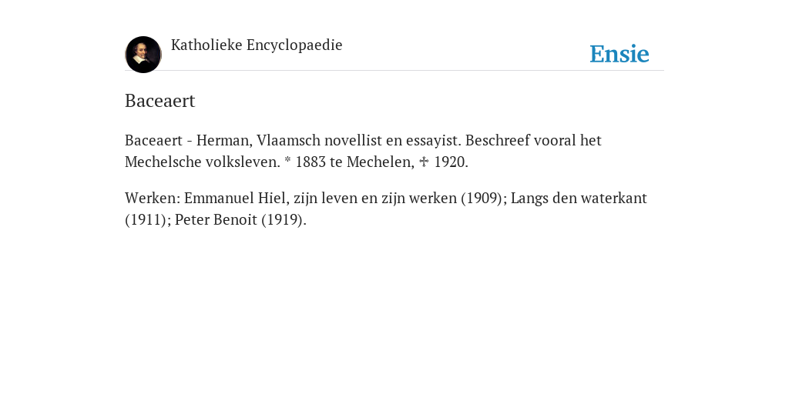Viewport: 789px width, 394px height.
Task: Click the round portrait avatar image
Action: (x=143, y=55)
